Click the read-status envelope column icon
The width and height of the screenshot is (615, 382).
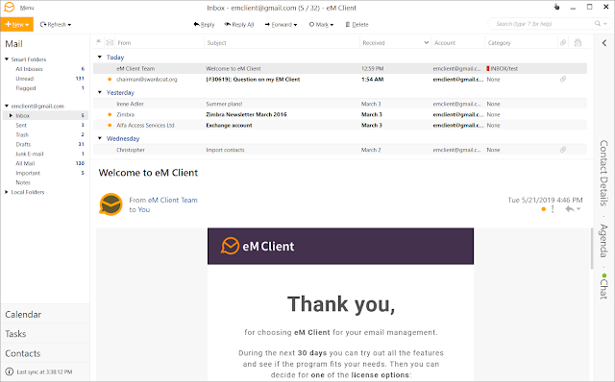tap(110, 42)
